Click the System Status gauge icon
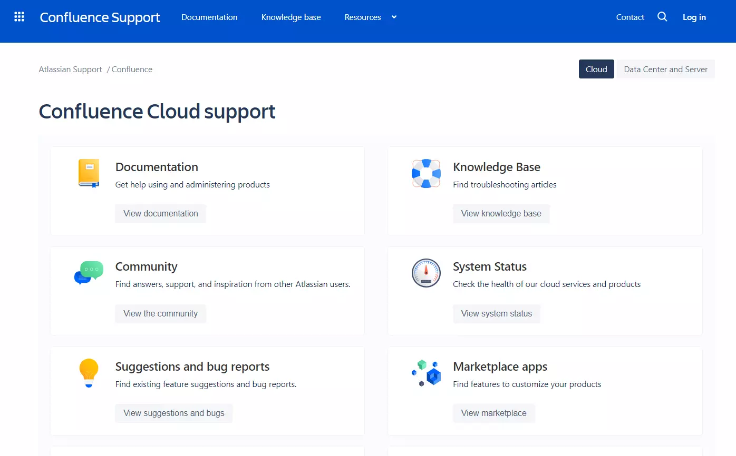This screenshot has width=736, height=456. point(426,273)
